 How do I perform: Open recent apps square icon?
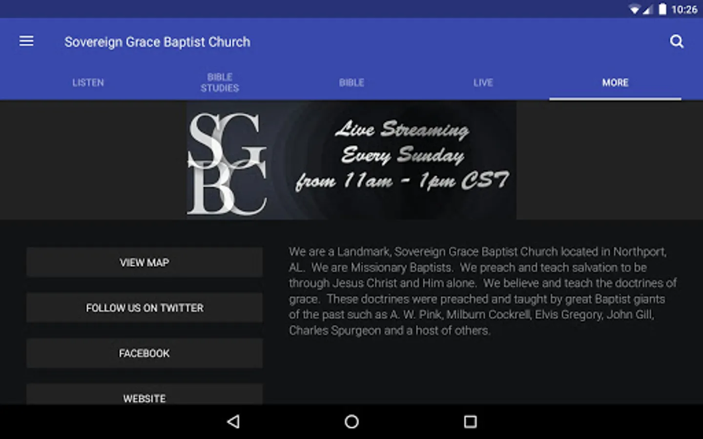tap(470, 421)
